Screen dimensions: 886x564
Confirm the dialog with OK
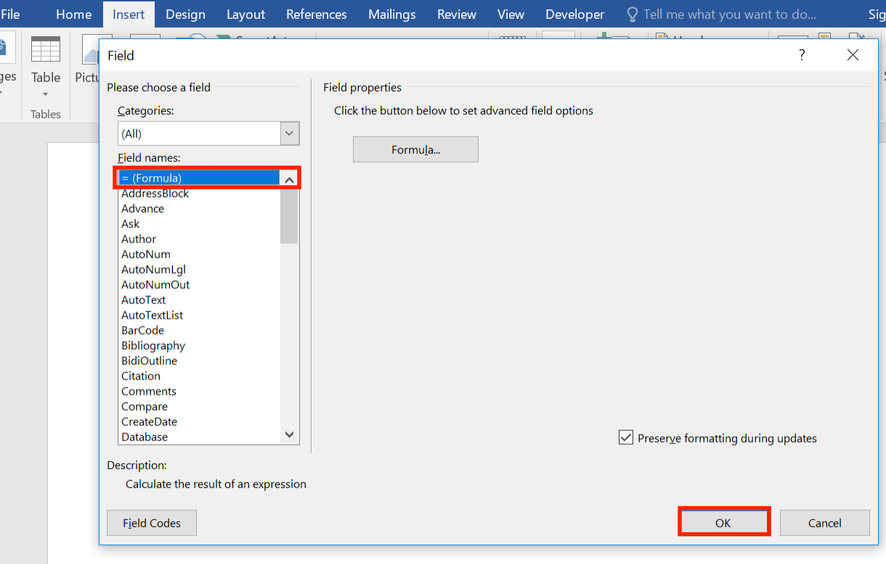723,523
